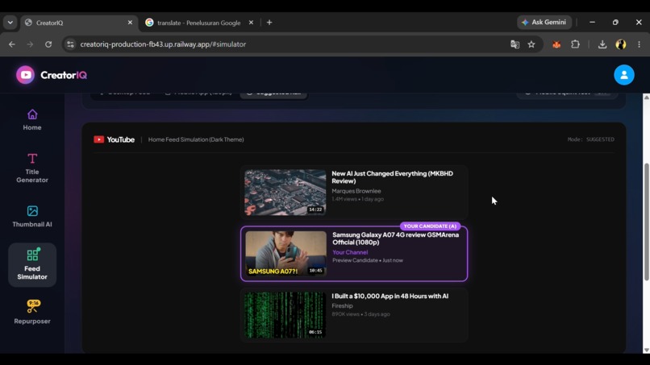Click the Fireship channel name

[x=342, y=305]
